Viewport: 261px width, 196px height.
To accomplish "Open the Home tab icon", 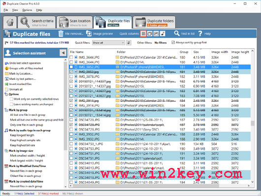I will click(10, 22).
